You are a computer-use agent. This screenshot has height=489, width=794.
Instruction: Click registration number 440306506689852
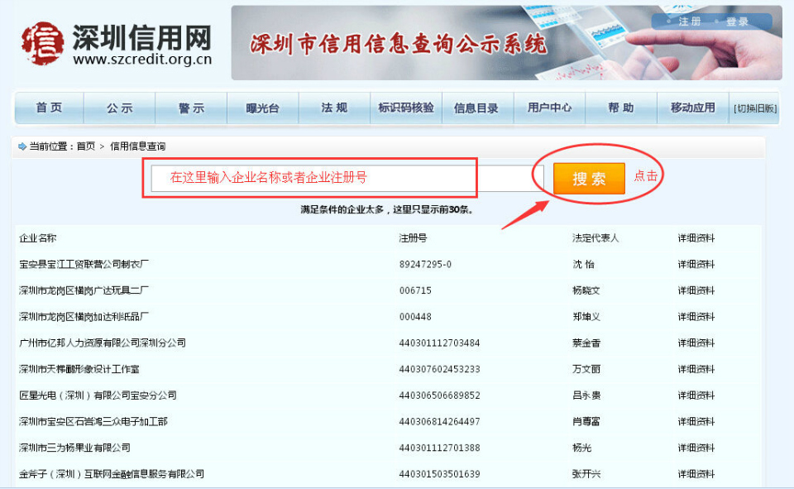point(439,396)
